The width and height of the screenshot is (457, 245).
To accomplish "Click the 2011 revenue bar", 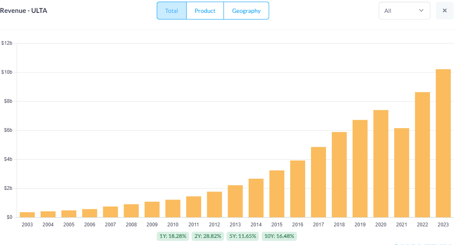I will pyautogui.click(x=194, y=207).
